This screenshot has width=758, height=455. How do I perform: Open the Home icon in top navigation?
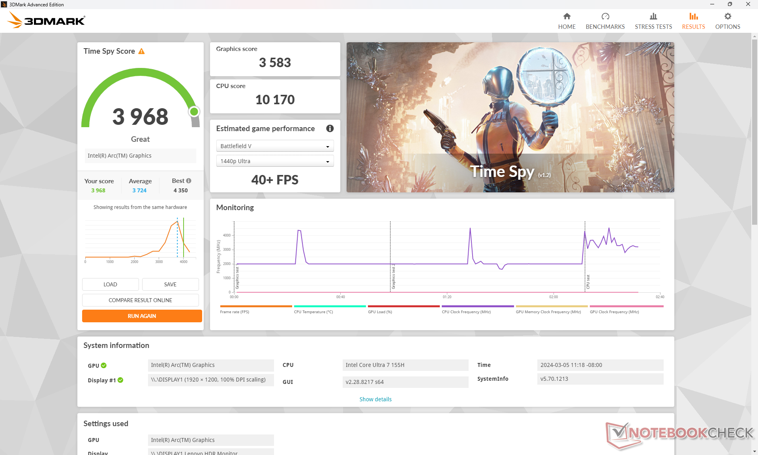[x=567, y=17]
